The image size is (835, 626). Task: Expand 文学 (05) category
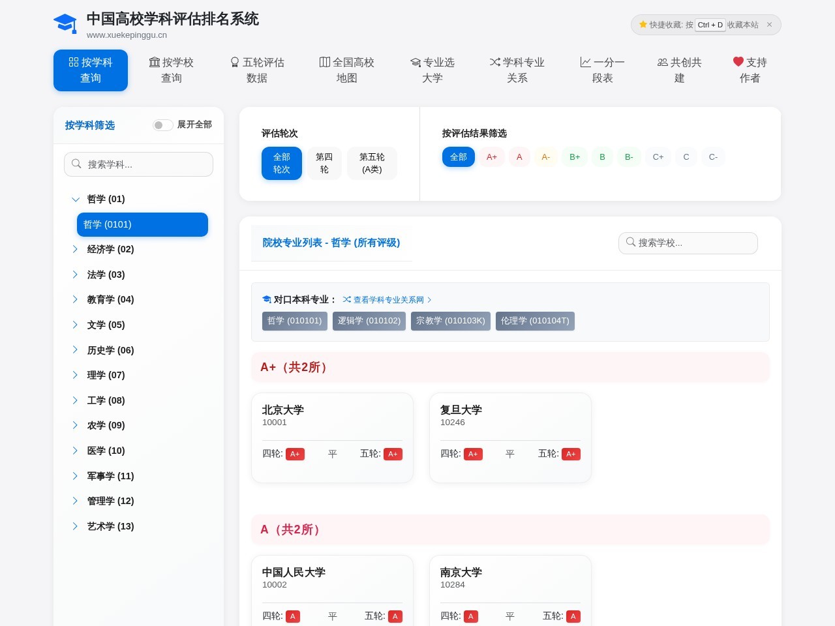[138, 325]
